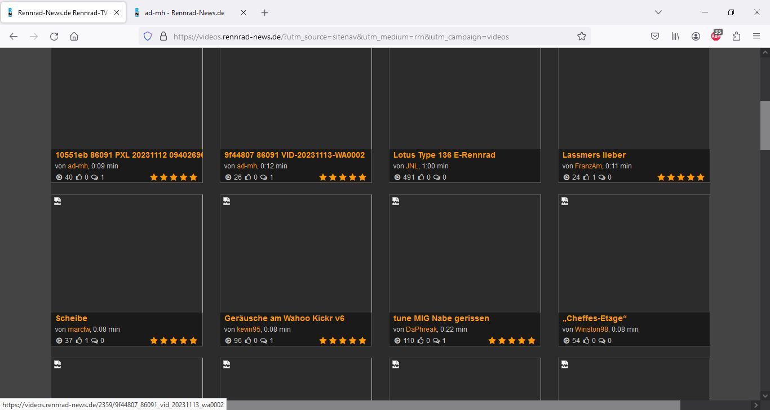Select the Rennrad-TV tab
Image resolution: width=770 pixels, height=410 pixels.
[x=63, y=12]
